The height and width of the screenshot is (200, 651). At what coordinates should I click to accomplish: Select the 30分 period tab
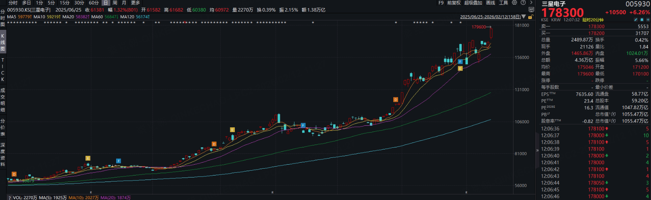tap(79, 3)
